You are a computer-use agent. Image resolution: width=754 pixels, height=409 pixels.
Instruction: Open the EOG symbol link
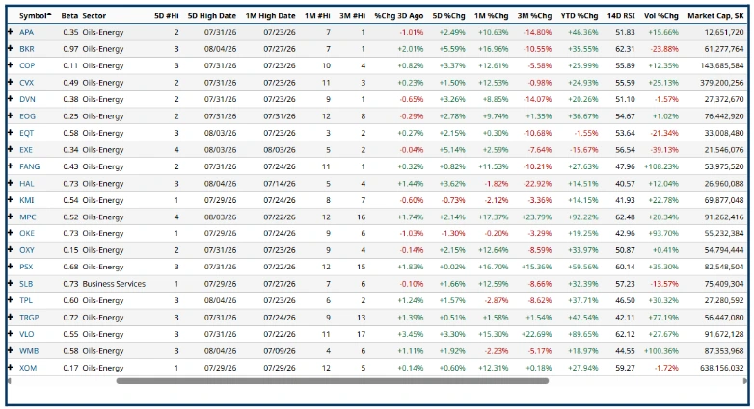pyautogui.click(x=27, y=115)
